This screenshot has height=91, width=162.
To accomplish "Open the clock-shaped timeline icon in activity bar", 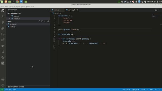I will pyautogui.click(x=3, y=57).
